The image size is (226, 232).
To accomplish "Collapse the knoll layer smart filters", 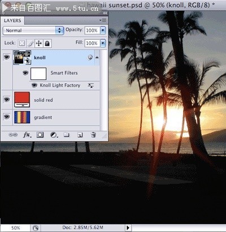I will (x=97, y=57).
